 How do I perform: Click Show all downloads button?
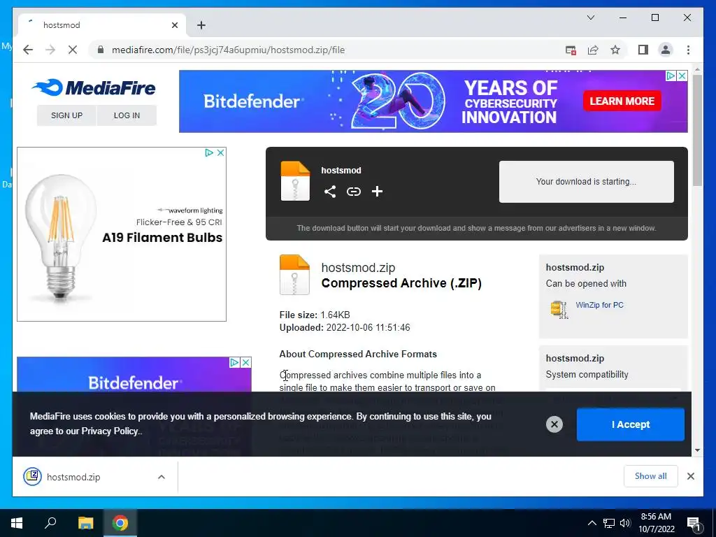(x=651, y=476)
